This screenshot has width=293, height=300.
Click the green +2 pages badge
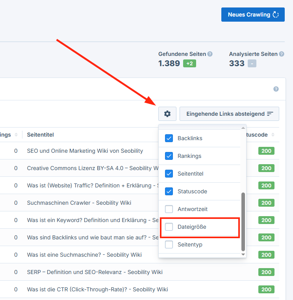tap(189, 63)
